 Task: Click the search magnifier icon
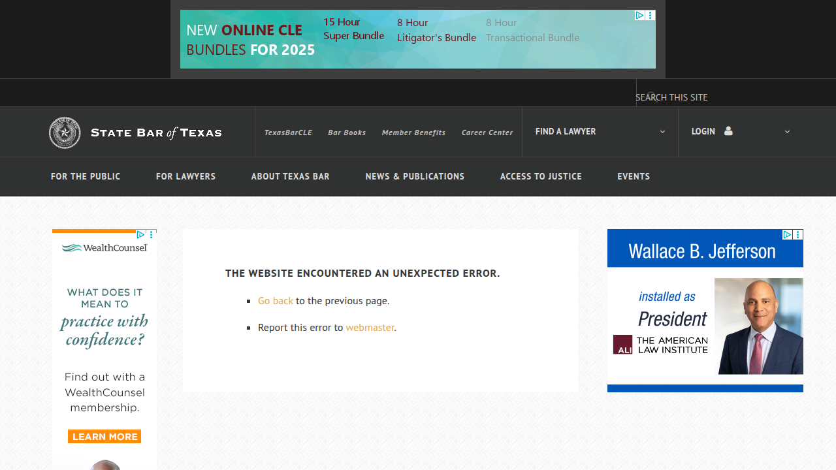[652, 97]
